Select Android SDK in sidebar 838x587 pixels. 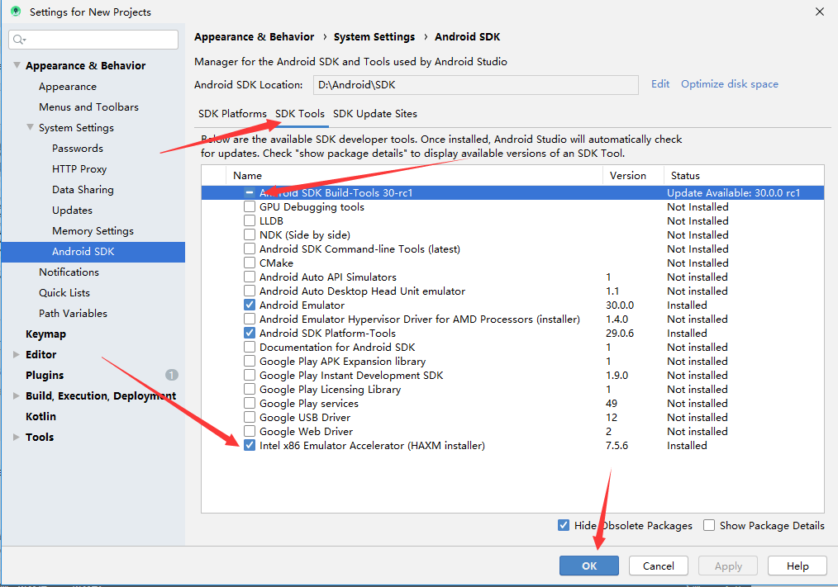coord(93,252)
